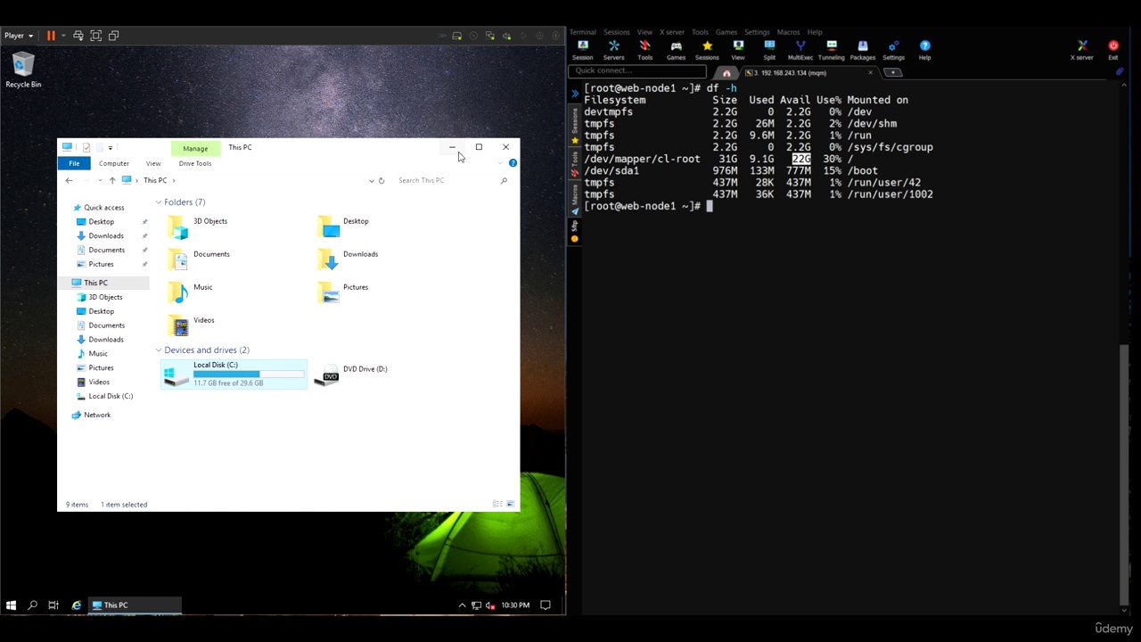Click the Refresh icon in Explorer address bar
The height and width of the screenshot is (642, 1141).
point(382,180)
